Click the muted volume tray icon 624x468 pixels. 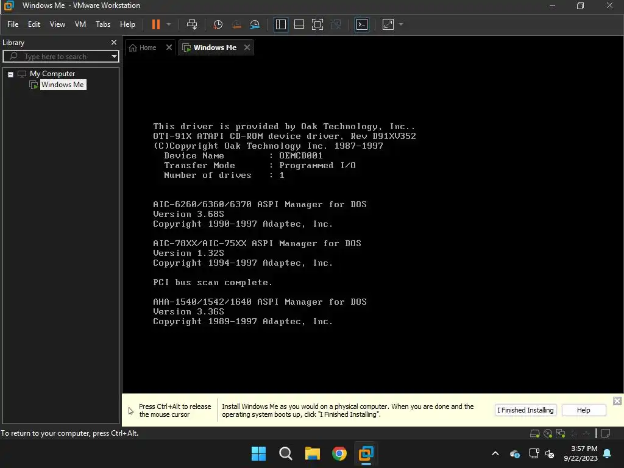[550, 453]
